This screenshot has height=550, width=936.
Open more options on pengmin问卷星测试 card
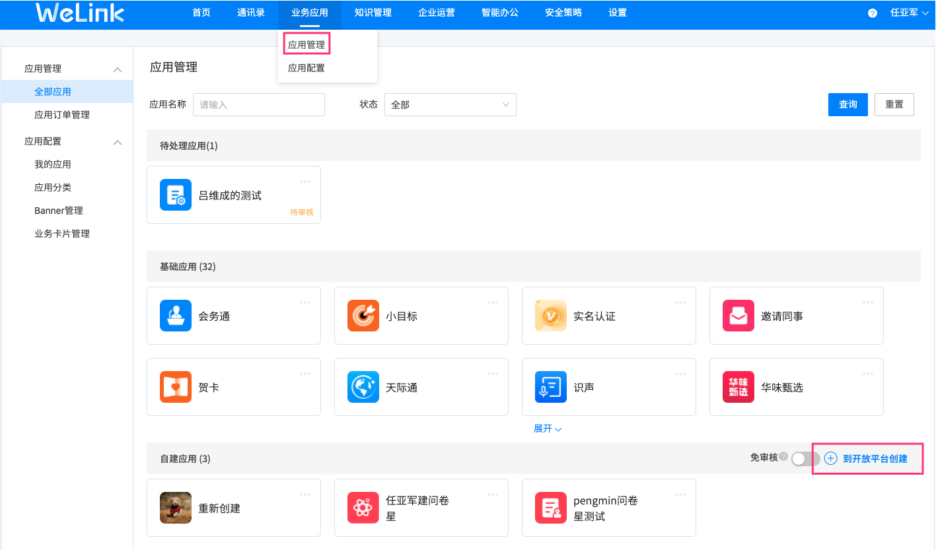click(680, 494)
